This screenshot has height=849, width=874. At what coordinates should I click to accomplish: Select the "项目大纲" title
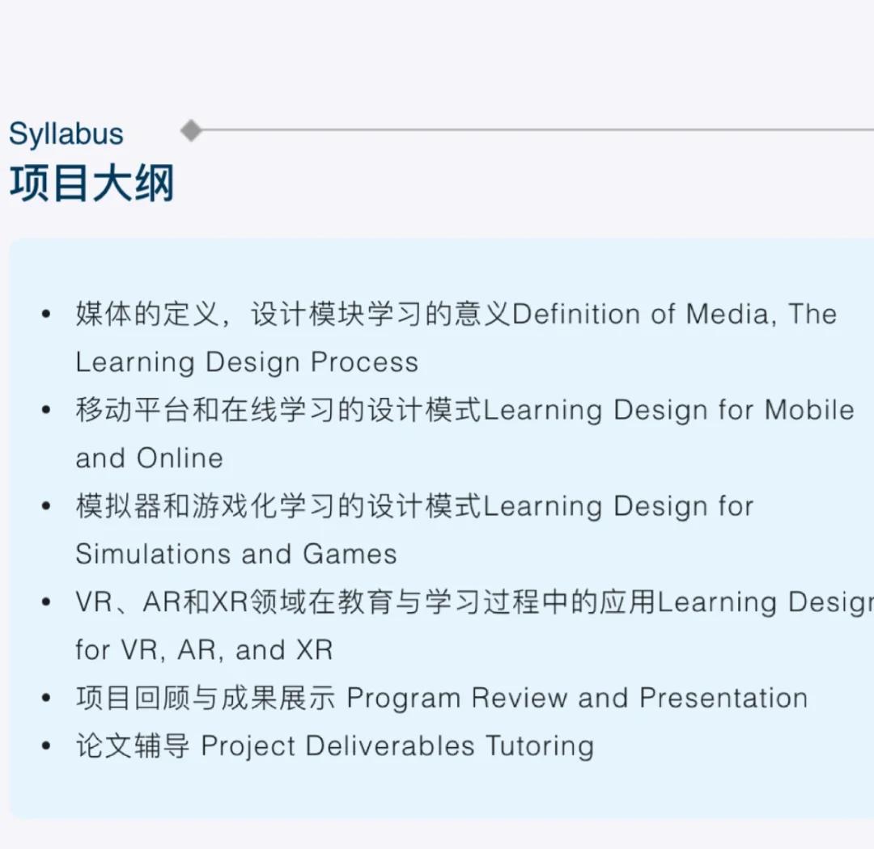pyautogui.click(x=92, y=183)
